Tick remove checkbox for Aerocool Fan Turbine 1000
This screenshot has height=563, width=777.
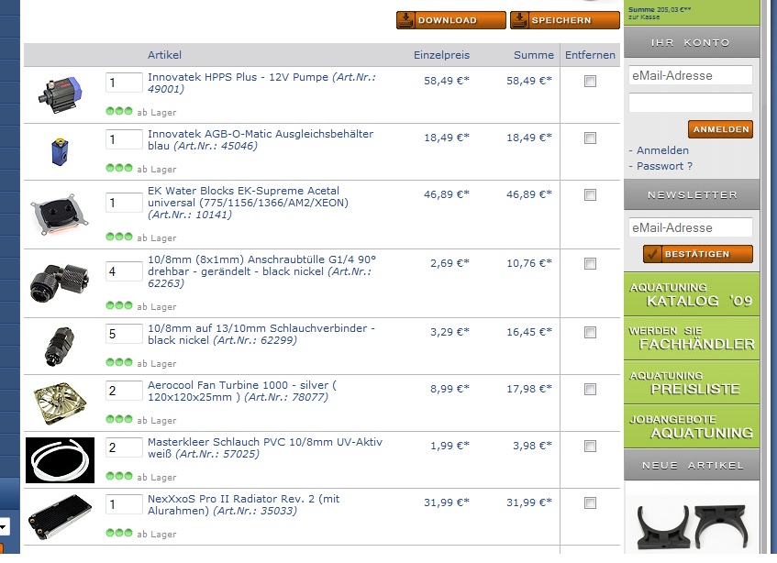coord(590,390)
